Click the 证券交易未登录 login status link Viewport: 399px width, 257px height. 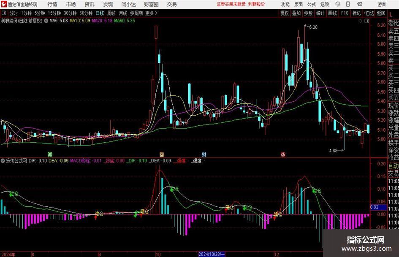pyautogui.click(x=231, y=4)
